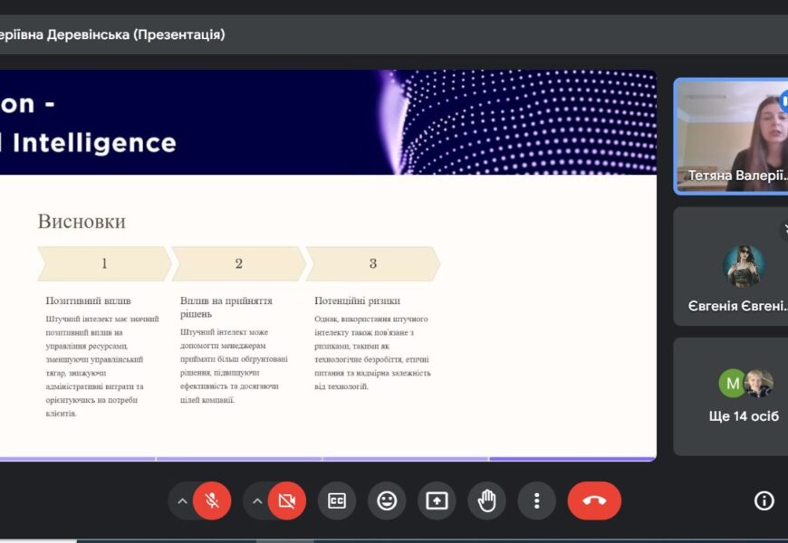
Task: Unmute the microphone
Action: tap(212, 500)
